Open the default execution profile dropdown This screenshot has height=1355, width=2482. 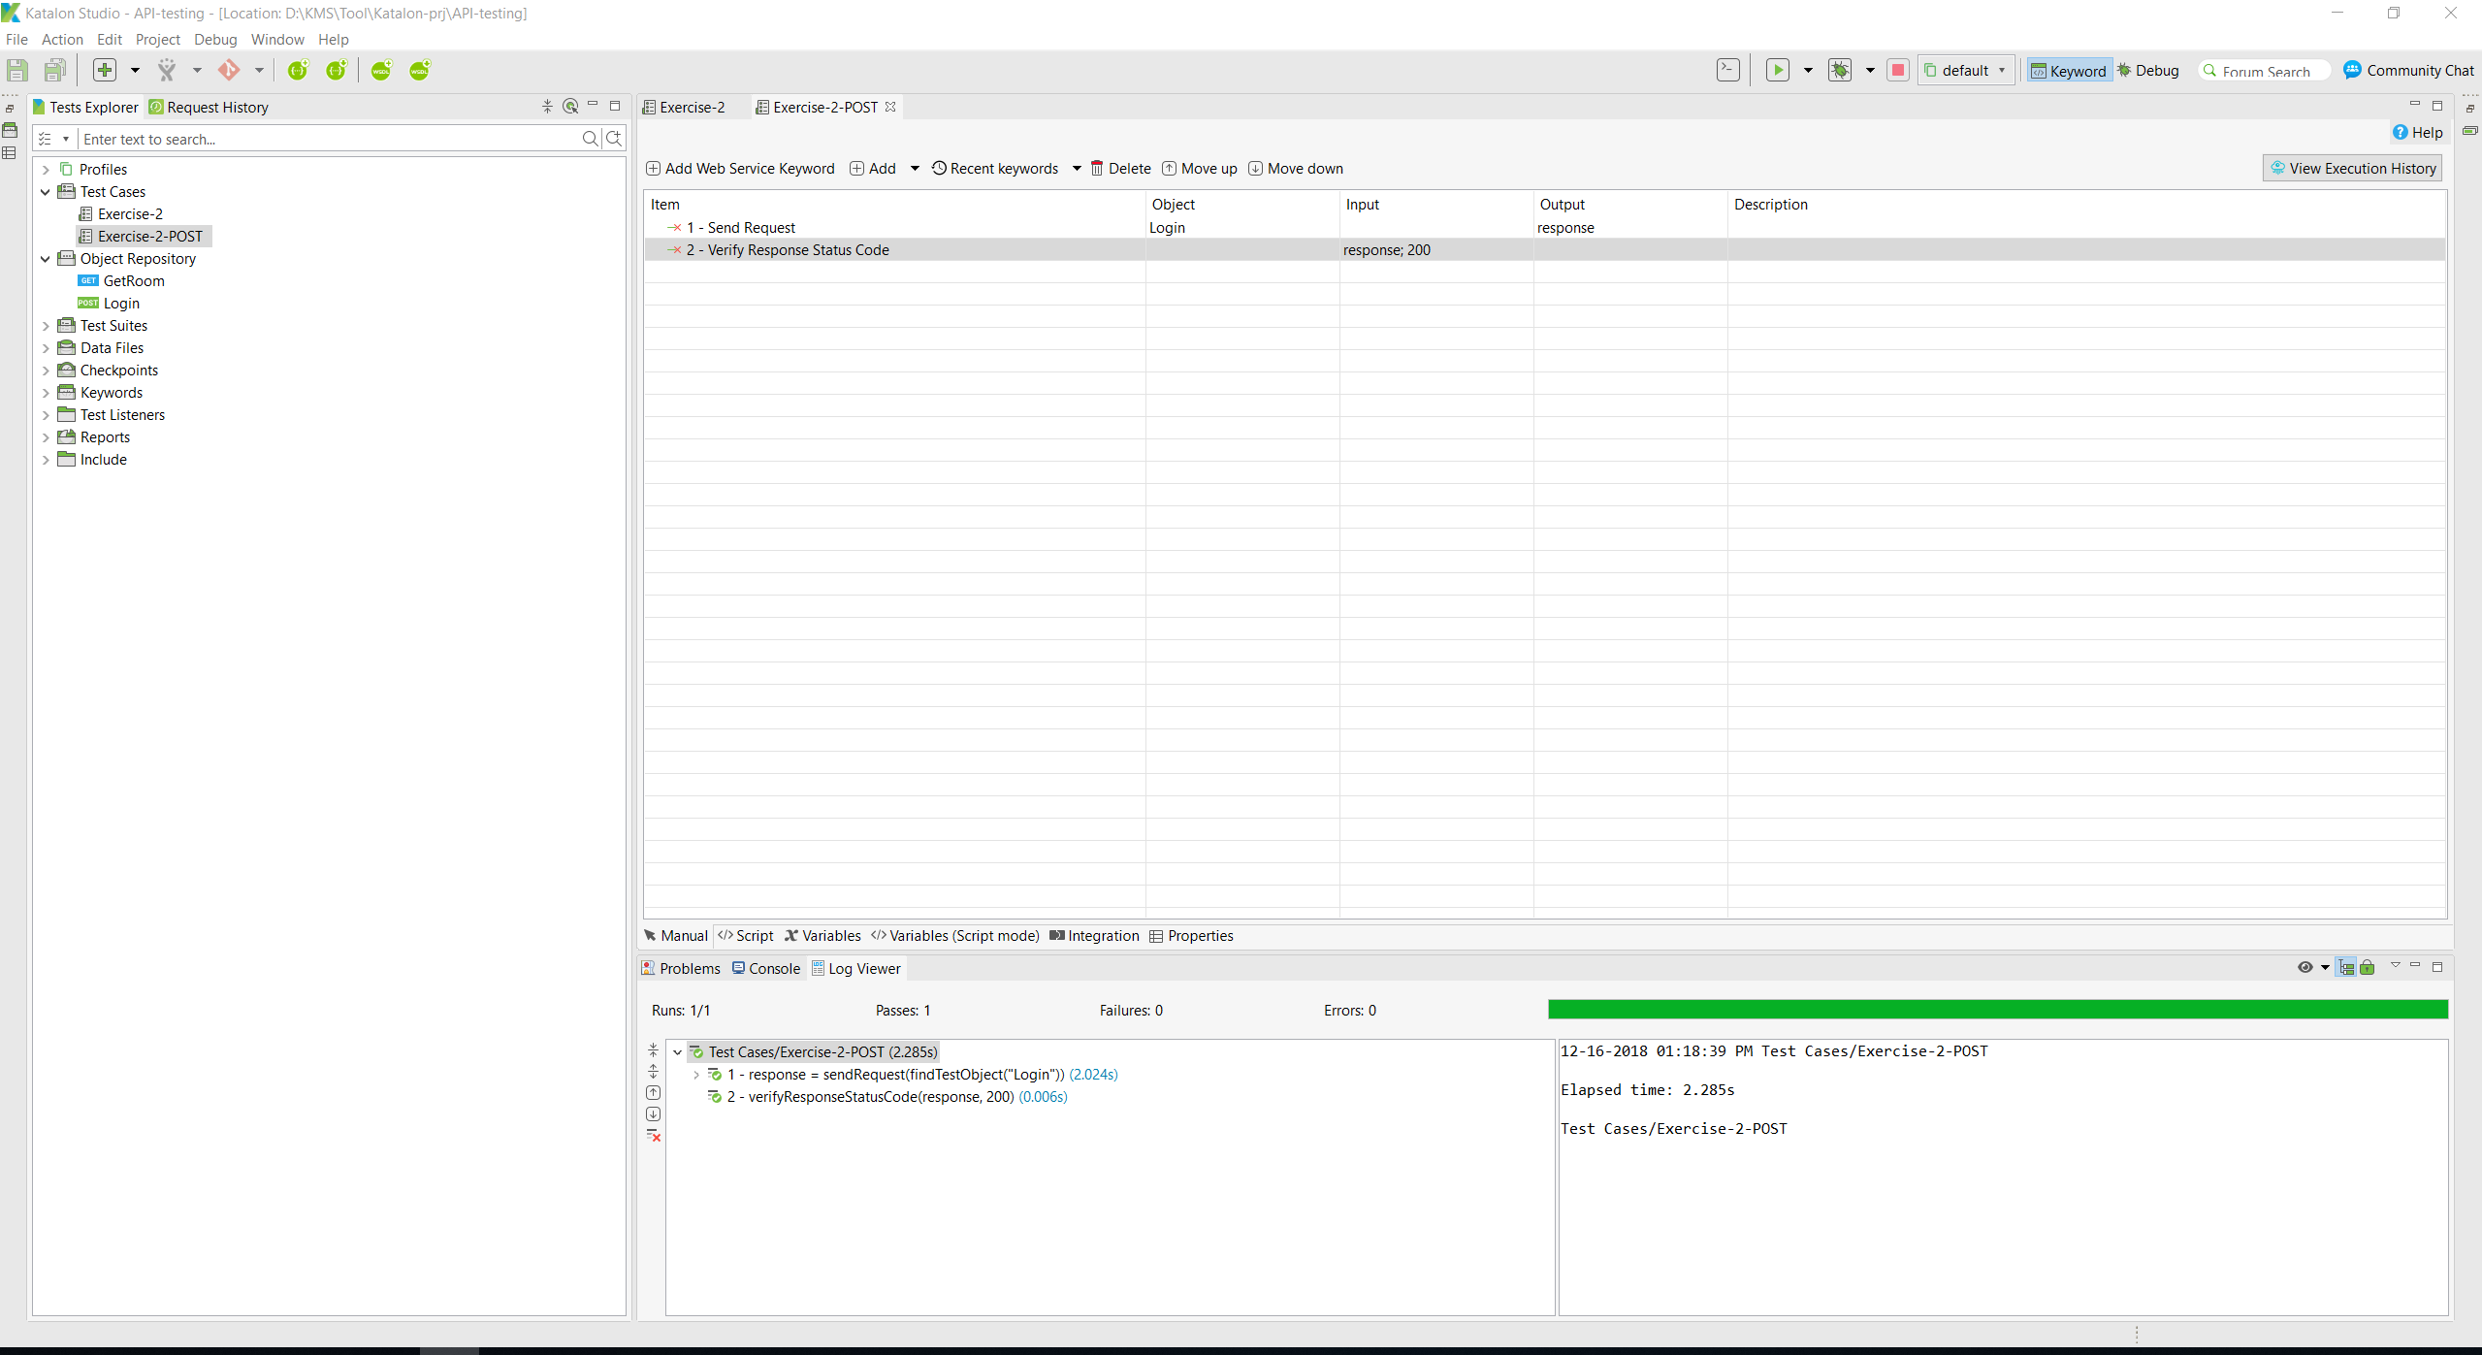pos(1965,70)
